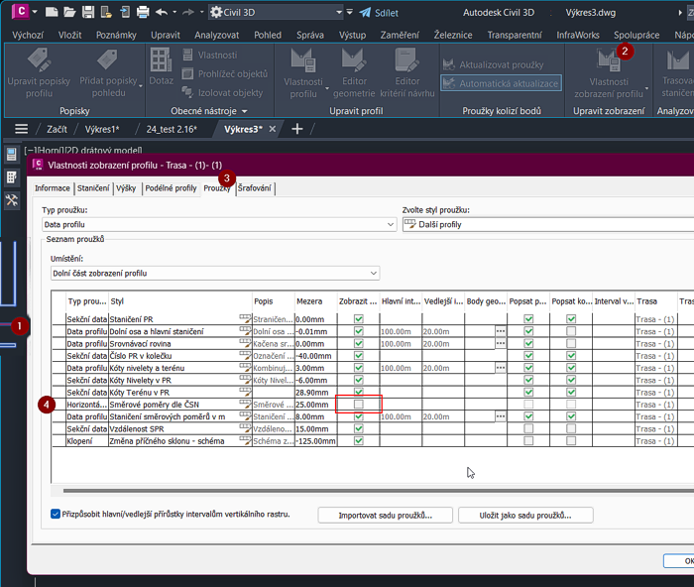This screenshot has width=694, height=587.
Task: Enable Zobrazit checkbox for Směrové poměry dle ČSN
Action: pos(358,405)
